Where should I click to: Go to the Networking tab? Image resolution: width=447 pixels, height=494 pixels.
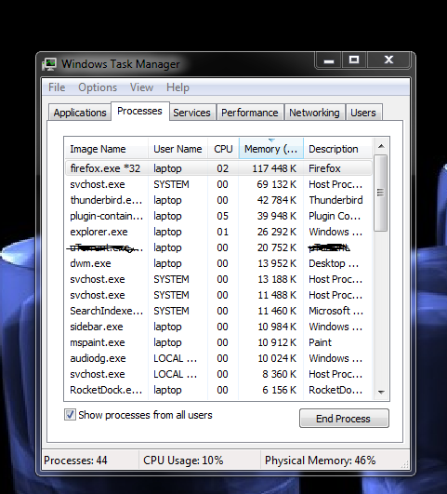314,113
